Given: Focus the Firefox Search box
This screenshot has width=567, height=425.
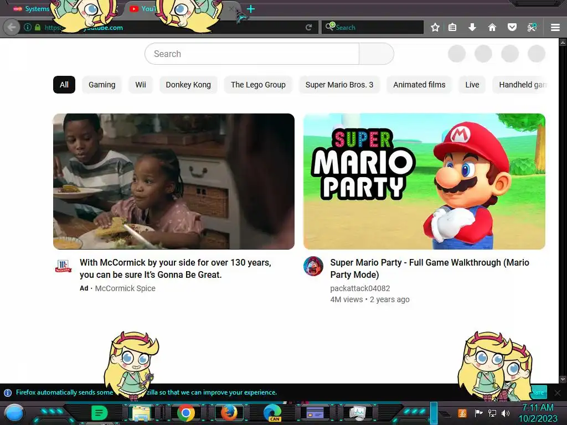Looking at the screenshot, I should pyautogui.click(x=373, y=27).
